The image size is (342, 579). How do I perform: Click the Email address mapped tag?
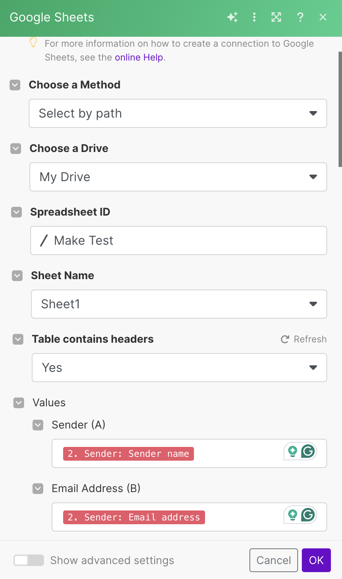coord(134,517)
